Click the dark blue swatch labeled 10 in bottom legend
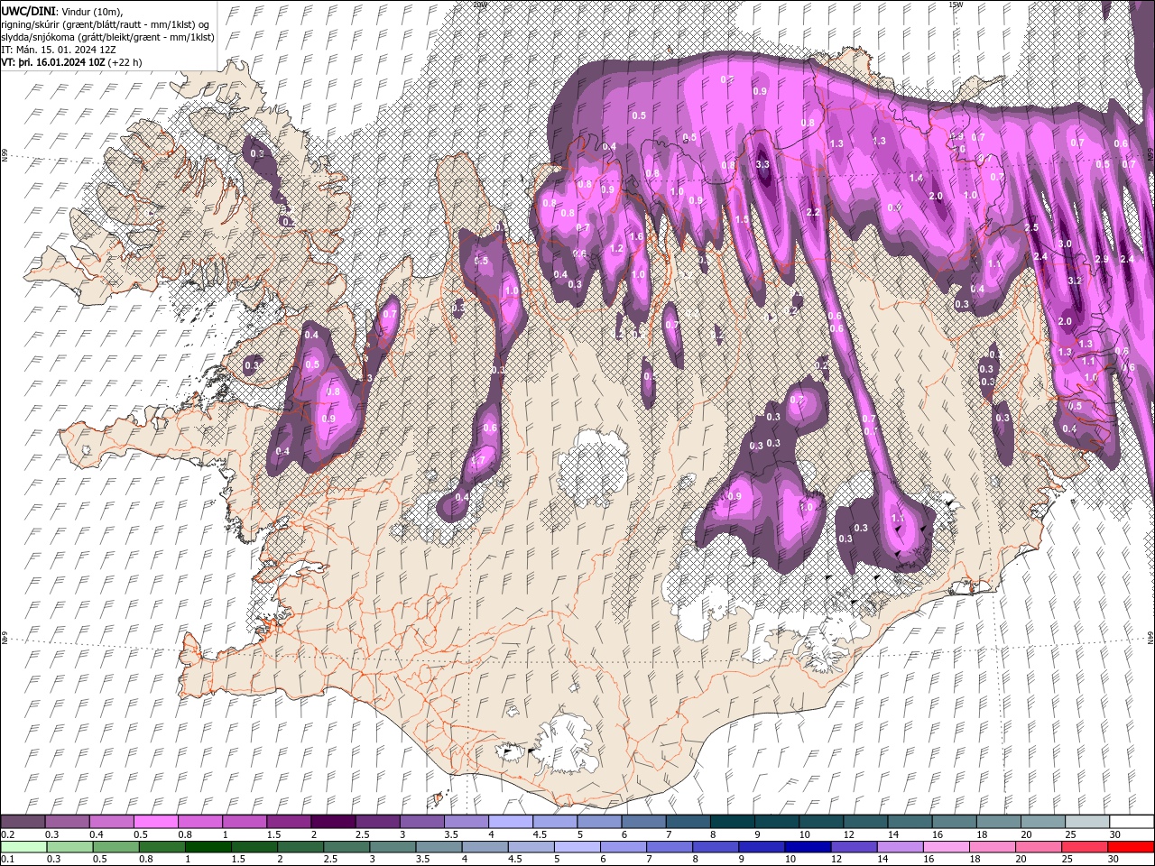 (x=807, y=847)
